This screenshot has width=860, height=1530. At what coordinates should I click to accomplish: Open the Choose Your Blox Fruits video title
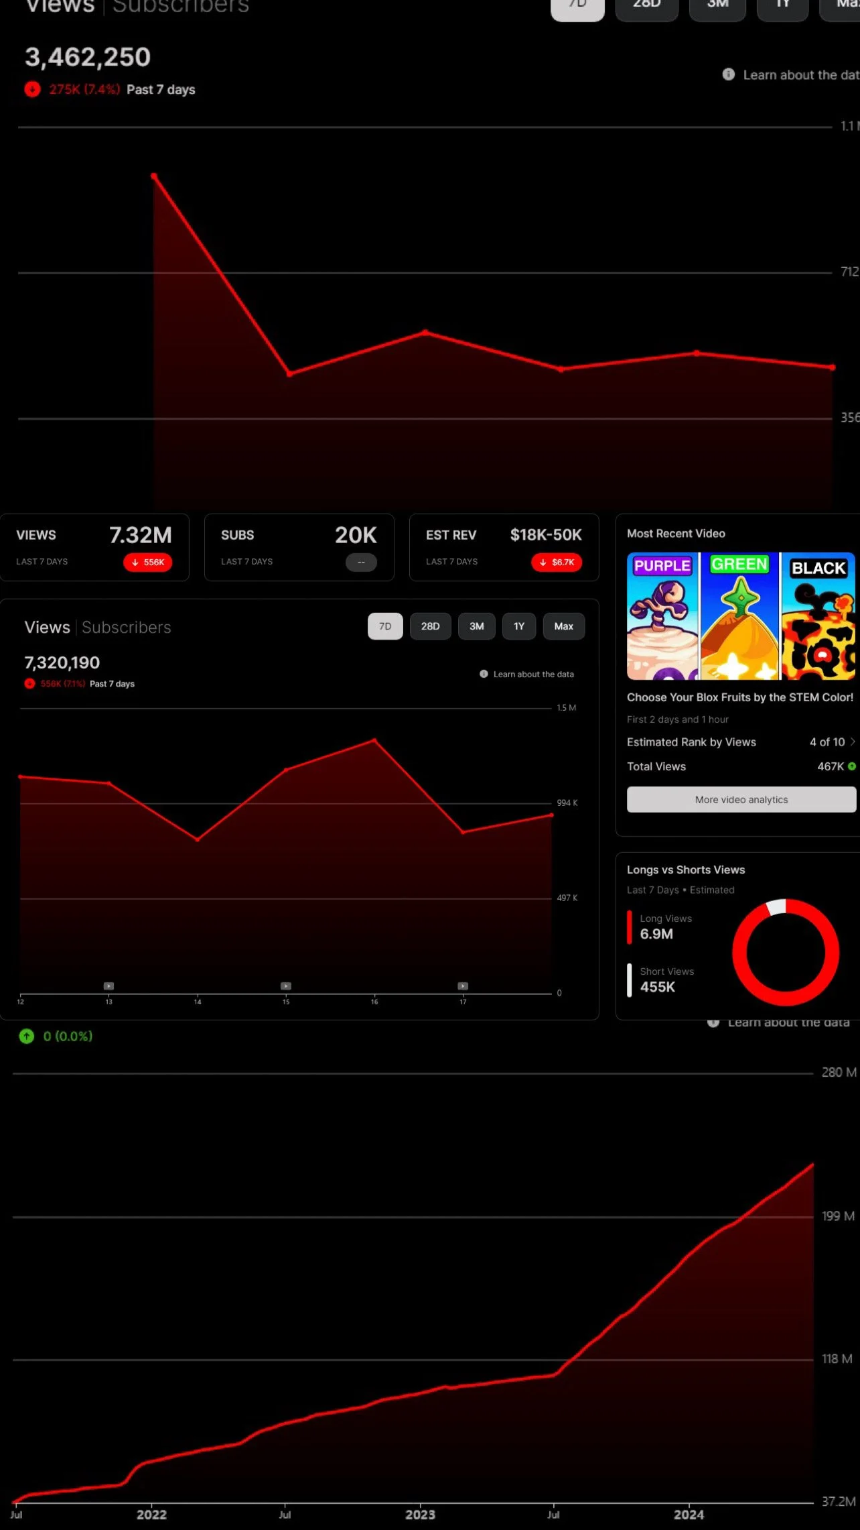click(x=740, y=697)
